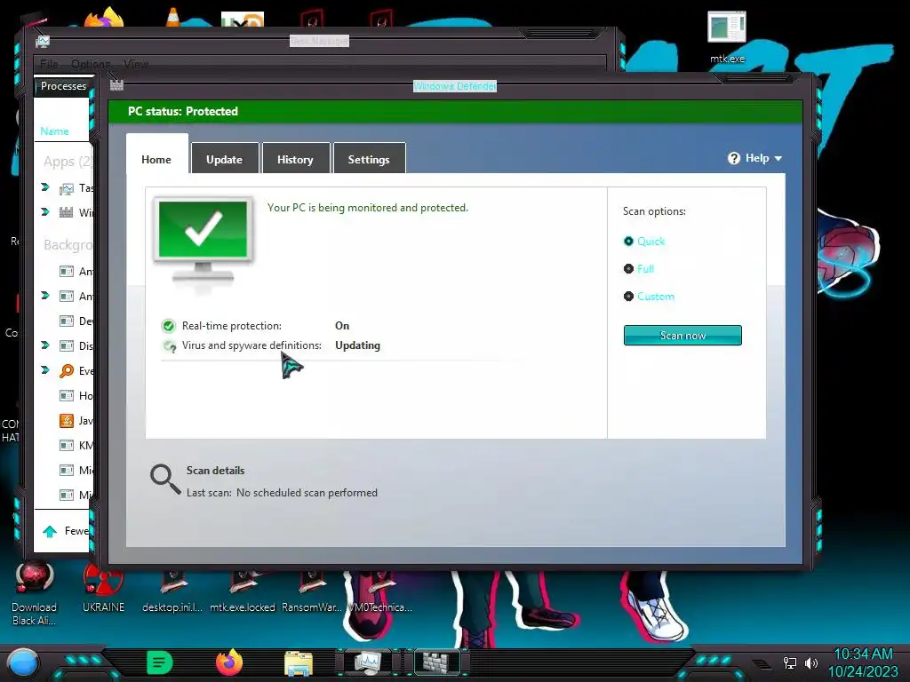Viewport: 910px width, 682px height.
Task: Click the 'Updating' status text
Action: (x=357, y=345)
